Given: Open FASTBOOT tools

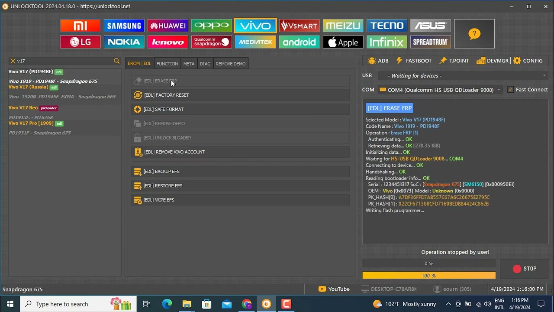Looking at the screenshot, I should point(413,61).
